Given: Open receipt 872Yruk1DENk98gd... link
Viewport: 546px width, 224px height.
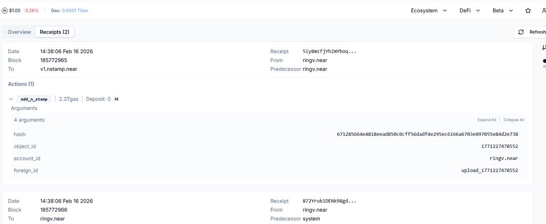Looking at the screenshot, I should click(x=329, y=201).
